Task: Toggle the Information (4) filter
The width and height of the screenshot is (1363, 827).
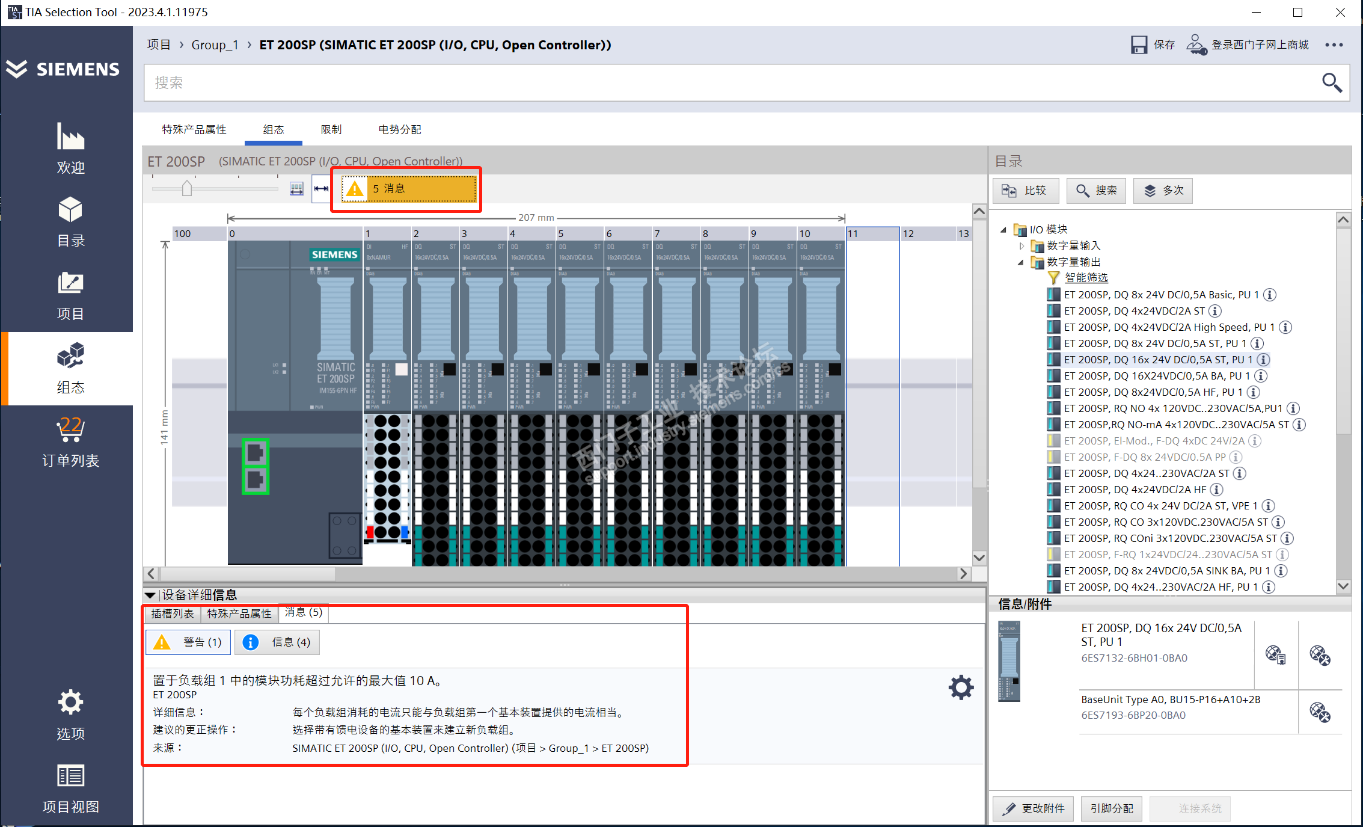Action: pyautogui.click(x=277, y=642)
